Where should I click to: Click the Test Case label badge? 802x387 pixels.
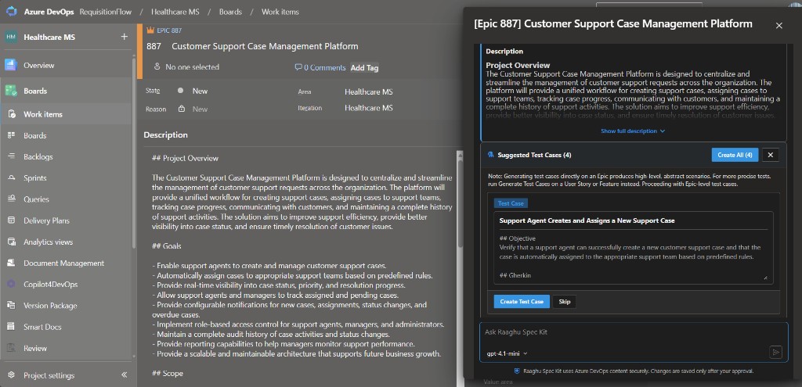(x=511, y=203)
